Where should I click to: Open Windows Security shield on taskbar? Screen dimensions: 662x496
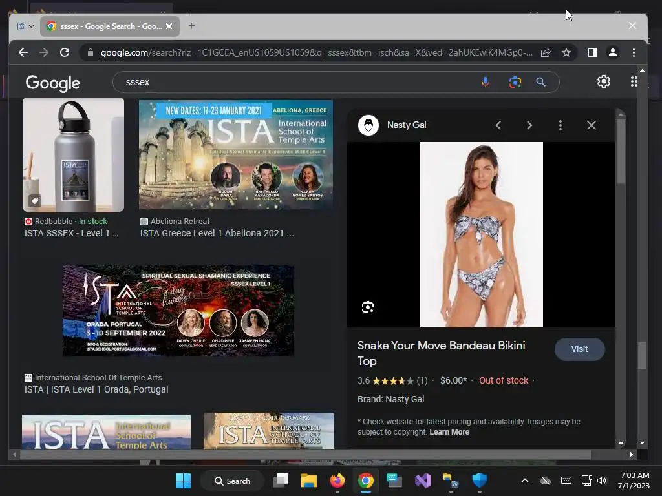click(479, 480)
